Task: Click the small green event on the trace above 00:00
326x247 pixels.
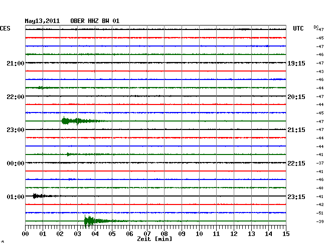Action: (69, 154)
